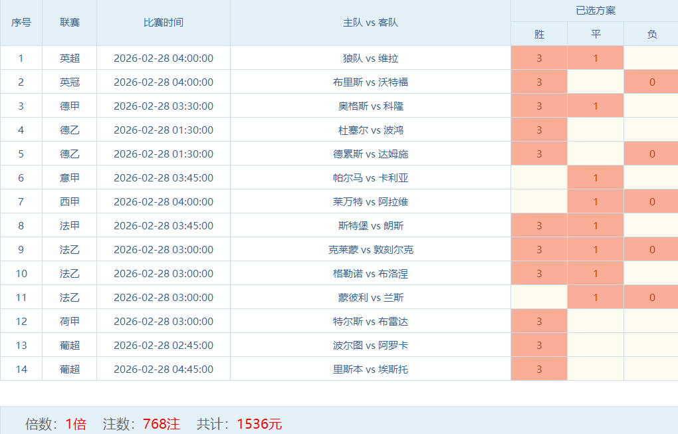Toggle the 平 pick for 斯特堡 vs 朗斯
The width and height of the screenshot is (678, 434).
[596, 225]
